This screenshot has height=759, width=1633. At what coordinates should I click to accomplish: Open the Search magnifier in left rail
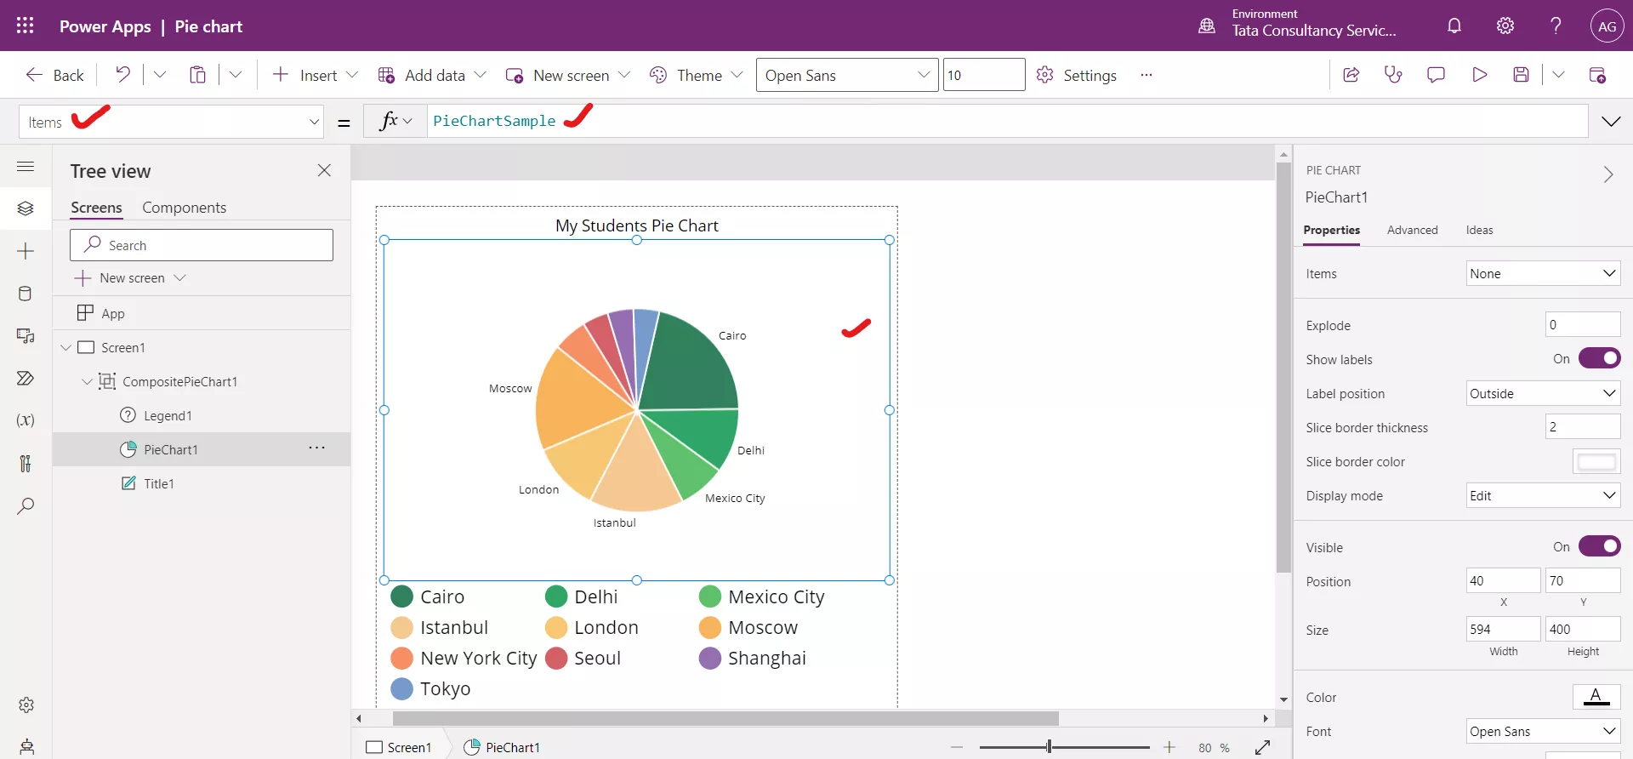click(26, 505)
